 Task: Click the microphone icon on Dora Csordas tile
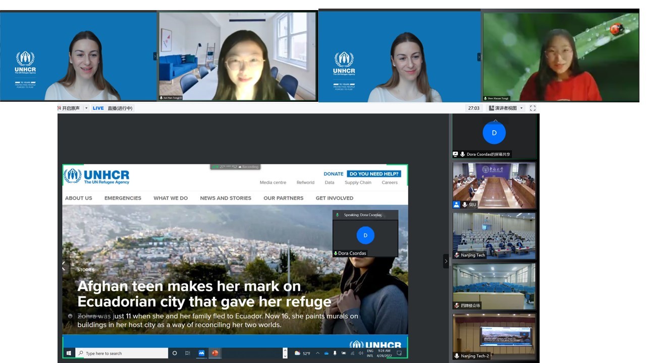(462, 154)
